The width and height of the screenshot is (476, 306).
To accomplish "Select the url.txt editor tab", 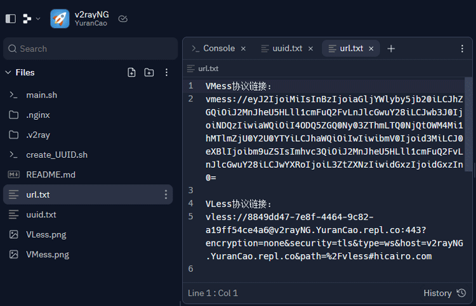I will coord(351,49).
